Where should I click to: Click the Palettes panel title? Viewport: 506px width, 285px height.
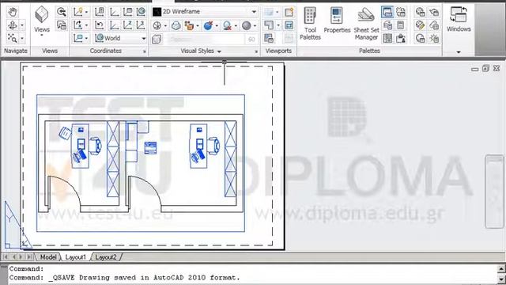[x=369, y=51]
